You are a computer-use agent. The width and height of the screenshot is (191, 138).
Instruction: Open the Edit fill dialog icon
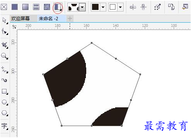tap(185, 7)
